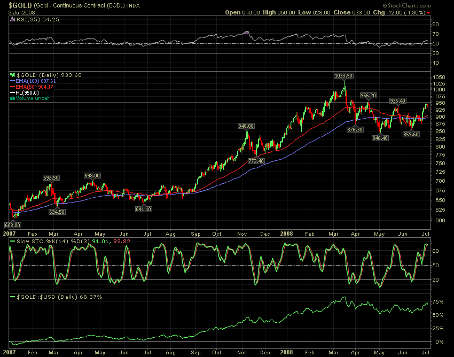Screen dimensions: 454x357
Task: Click the RSI(35) legend icon
Action: point(12,20)
